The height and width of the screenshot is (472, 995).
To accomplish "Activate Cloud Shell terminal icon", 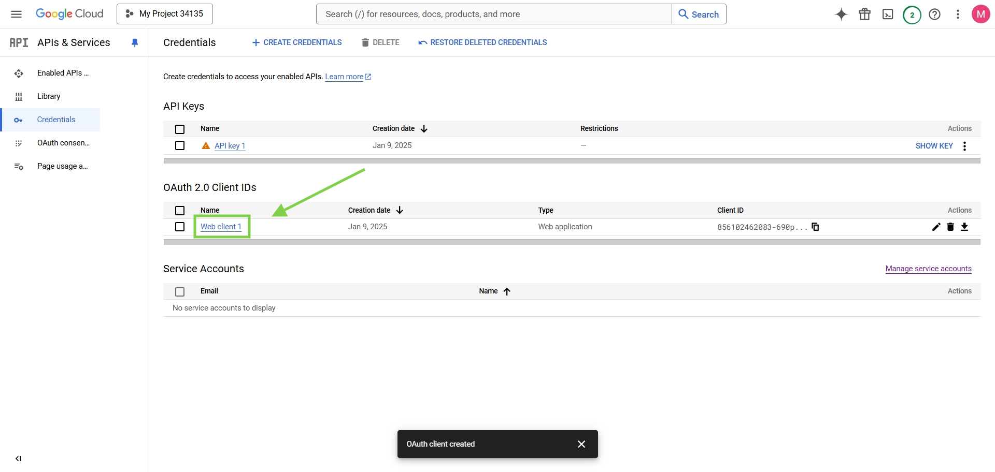I will (888, 14).
